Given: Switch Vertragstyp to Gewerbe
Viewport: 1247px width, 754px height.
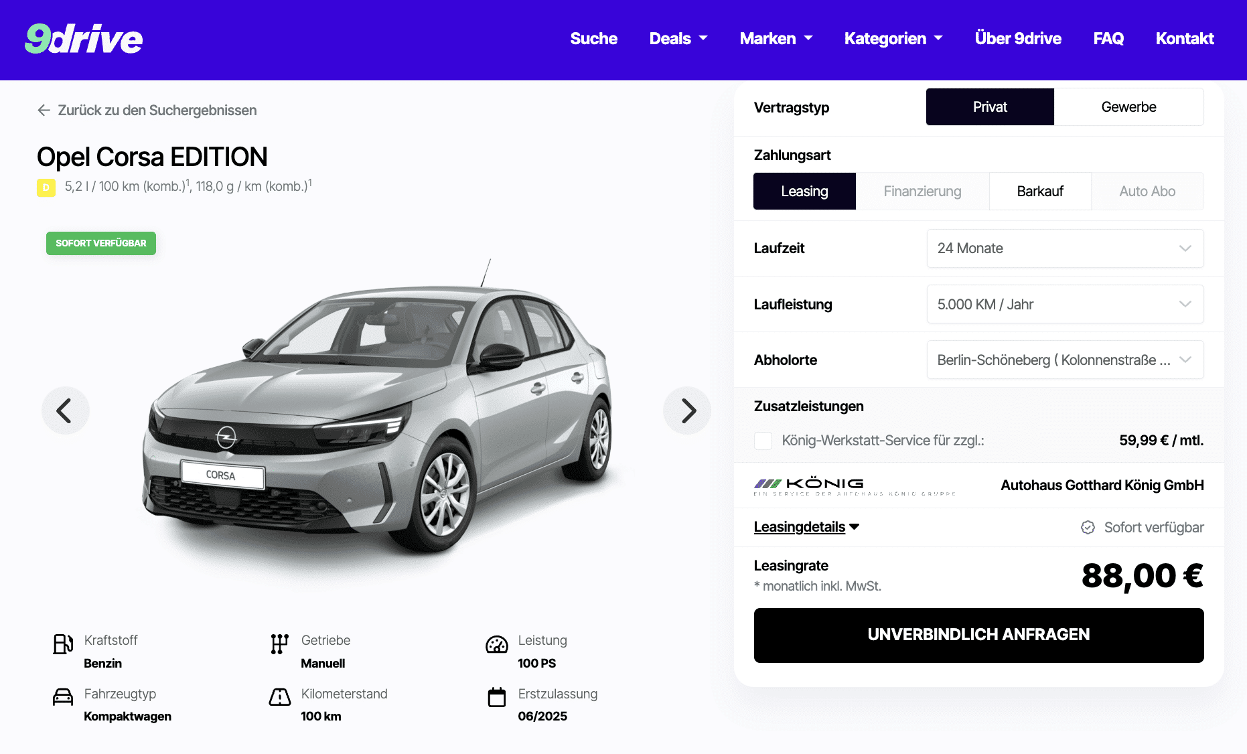Looking at the screenshot, I should (1128, 107).
